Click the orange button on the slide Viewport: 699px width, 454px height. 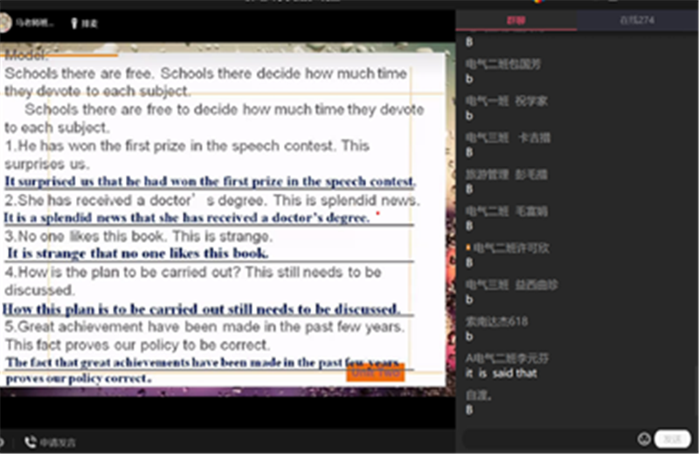(x=375, y=373)
